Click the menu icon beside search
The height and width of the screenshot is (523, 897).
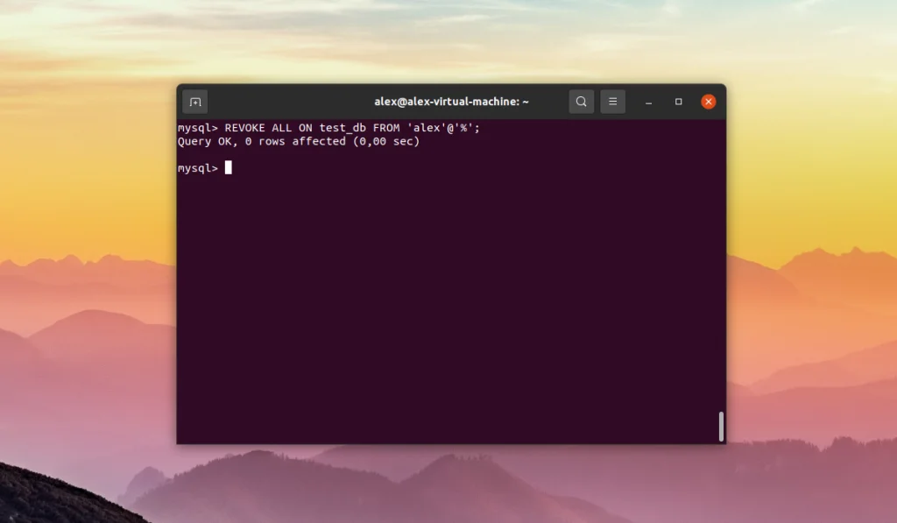[612, 101]
